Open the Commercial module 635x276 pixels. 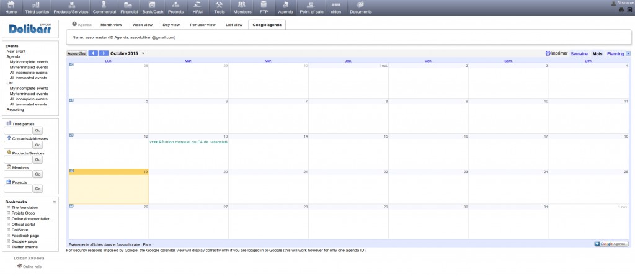(x=104, y=7)
